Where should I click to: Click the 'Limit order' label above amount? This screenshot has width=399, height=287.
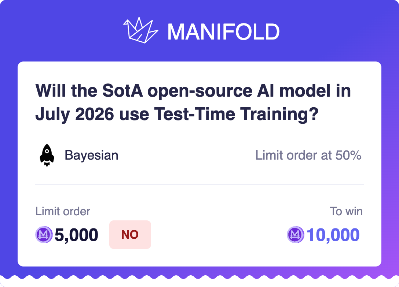[63, 211]
